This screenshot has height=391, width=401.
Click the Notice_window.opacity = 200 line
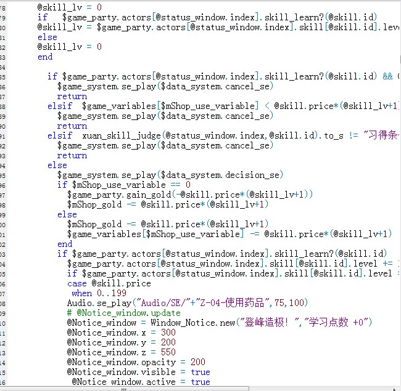click(136, 362)
